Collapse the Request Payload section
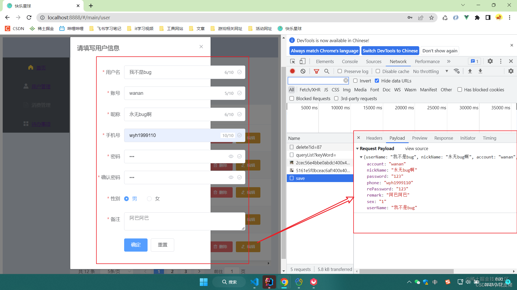The image size is (517, 290). [x=358, y=148]
